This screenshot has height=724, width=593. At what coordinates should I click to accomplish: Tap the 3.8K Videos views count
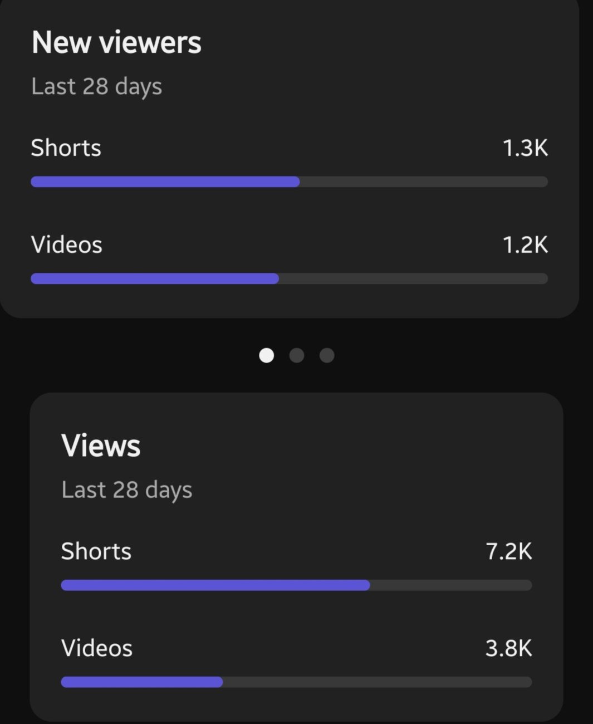tap(509, 648)
